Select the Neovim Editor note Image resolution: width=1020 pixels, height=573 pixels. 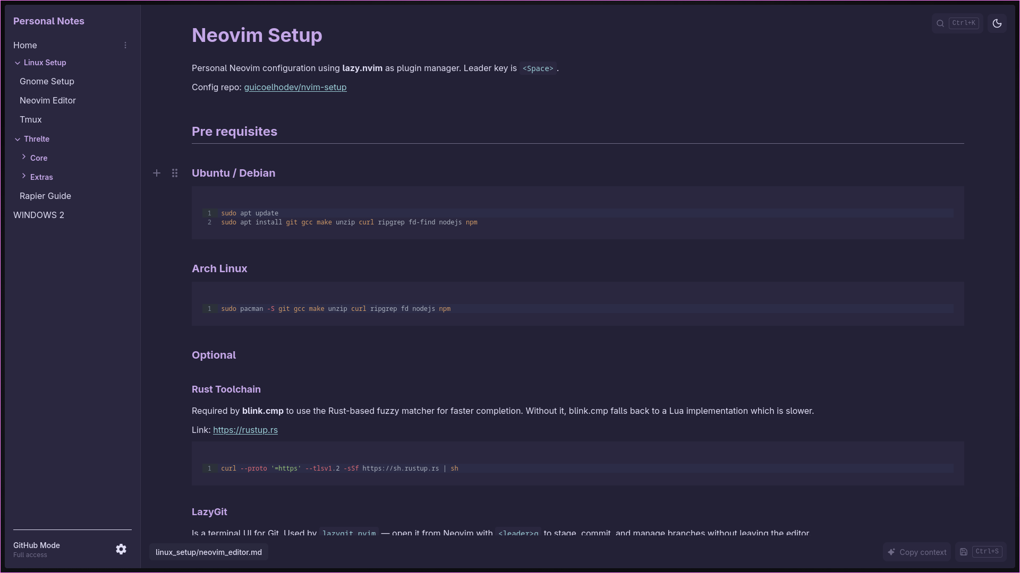coord(48,100)
